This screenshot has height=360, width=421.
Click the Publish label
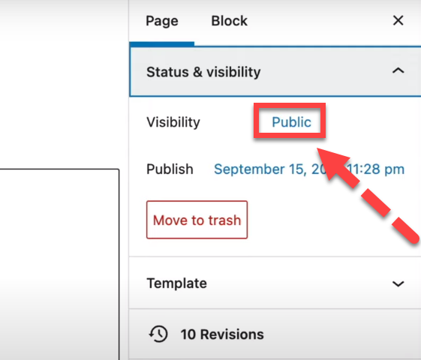click(170, 169)
